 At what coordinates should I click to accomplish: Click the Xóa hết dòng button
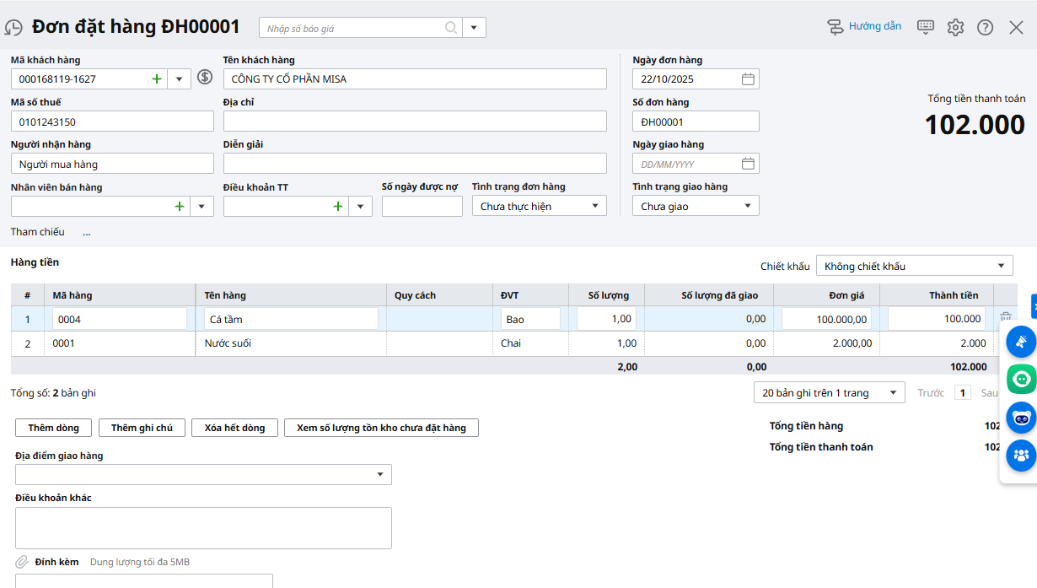(234, 428)
